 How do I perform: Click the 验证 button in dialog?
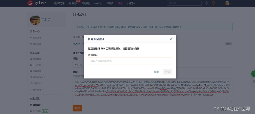pos(168,72)
